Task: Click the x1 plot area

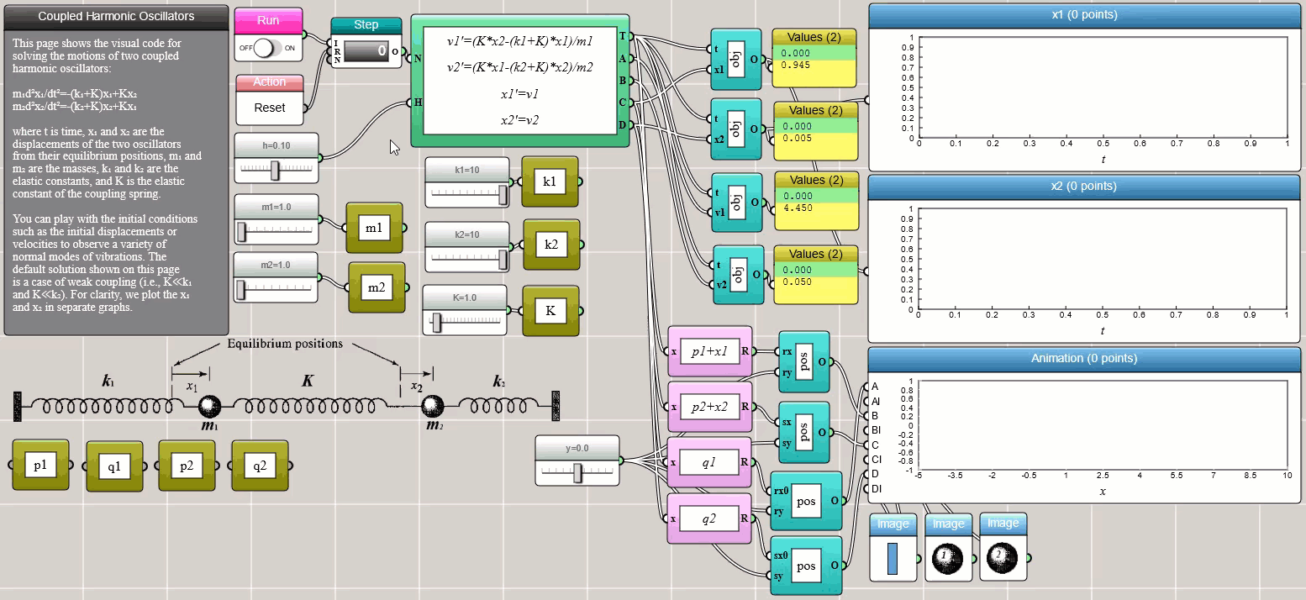Action: point(1103,88)
